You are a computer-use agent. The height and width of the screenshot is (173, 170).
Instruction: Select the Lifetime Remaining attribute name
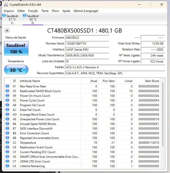[32, 166]
